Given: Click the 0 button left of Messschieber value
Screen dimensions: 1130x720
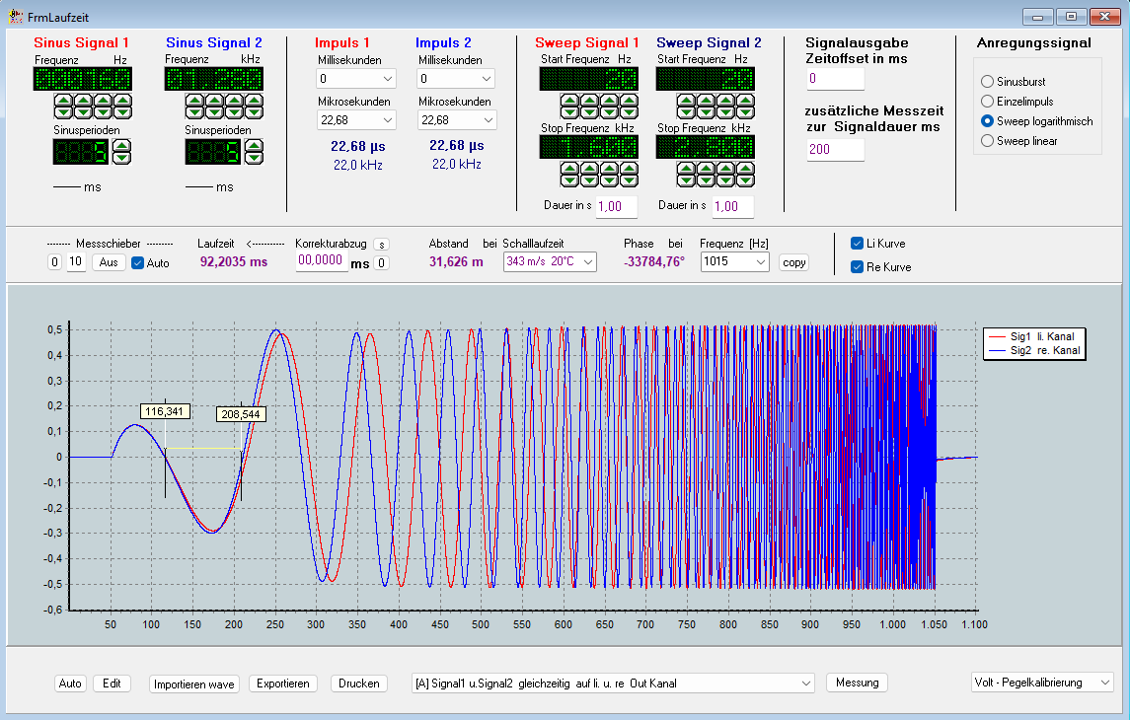Looking at the screenshot, I should [54, 262].
